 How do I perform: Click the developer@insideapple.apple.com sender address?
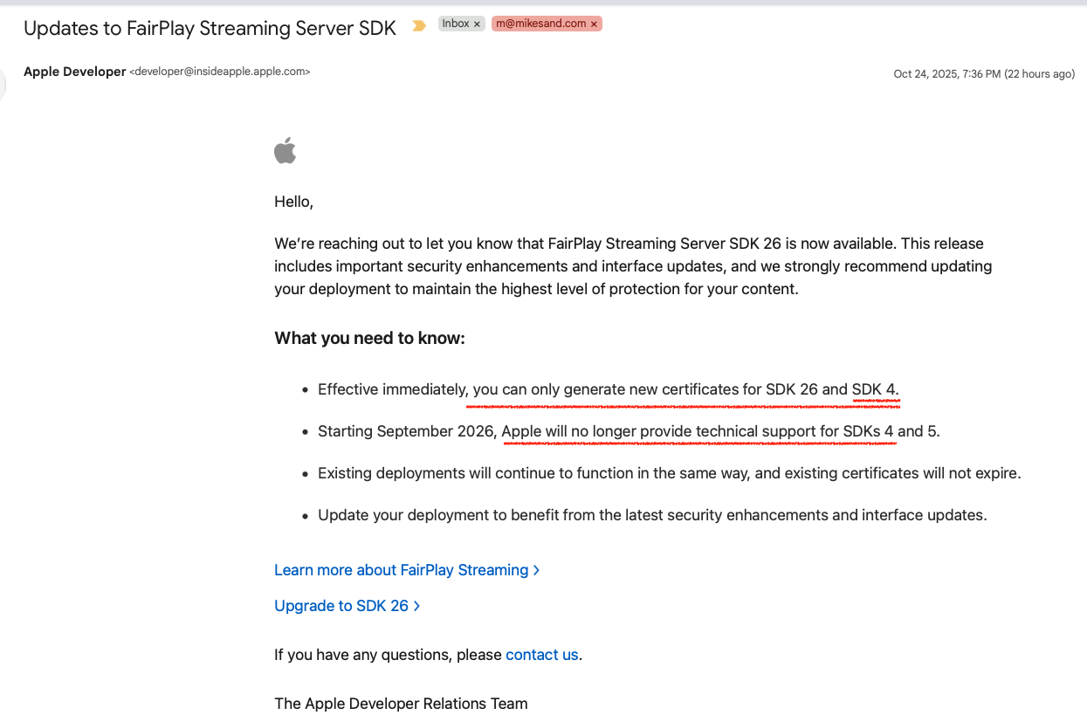219,72
